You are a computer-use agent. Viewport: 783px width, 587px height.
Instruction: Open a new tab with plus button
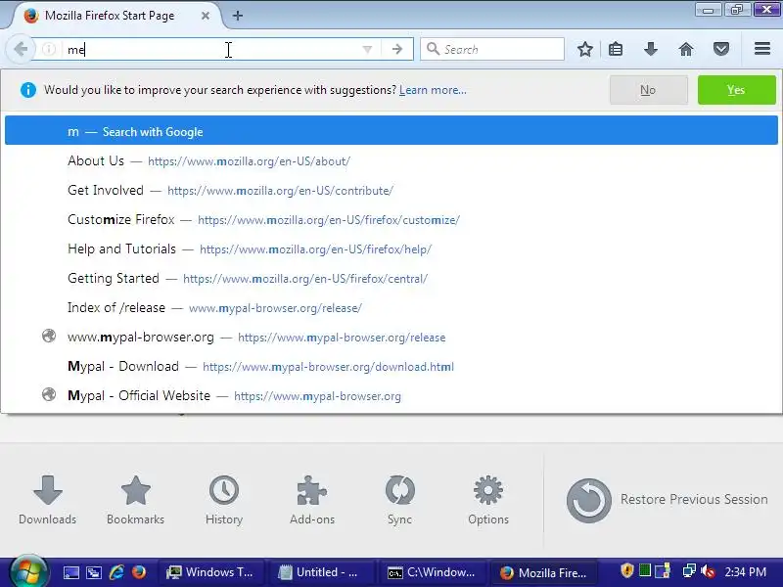[x=238, y=16]
